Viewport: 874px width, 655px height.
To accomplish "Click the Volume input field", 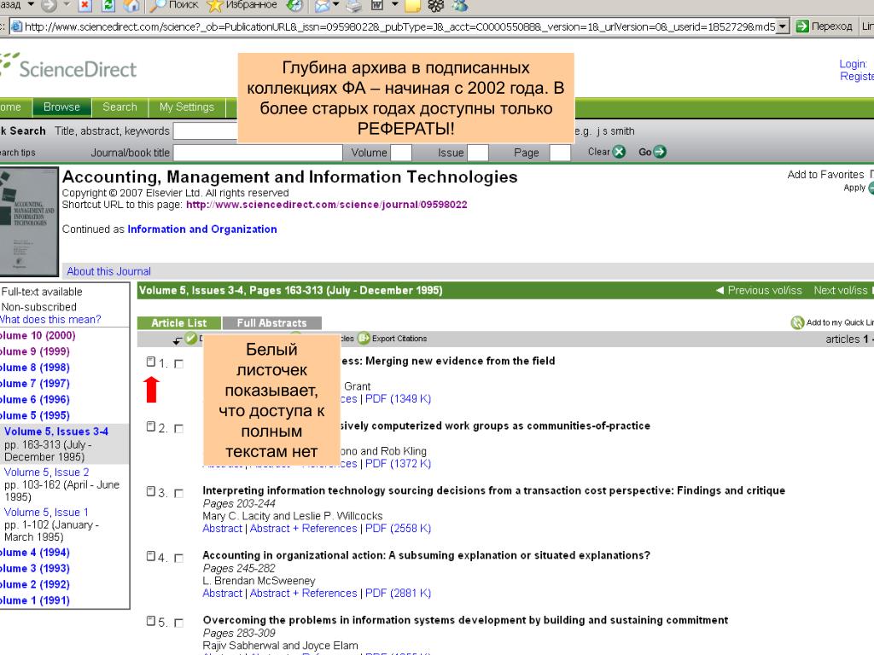I will (x=401, y=152).
